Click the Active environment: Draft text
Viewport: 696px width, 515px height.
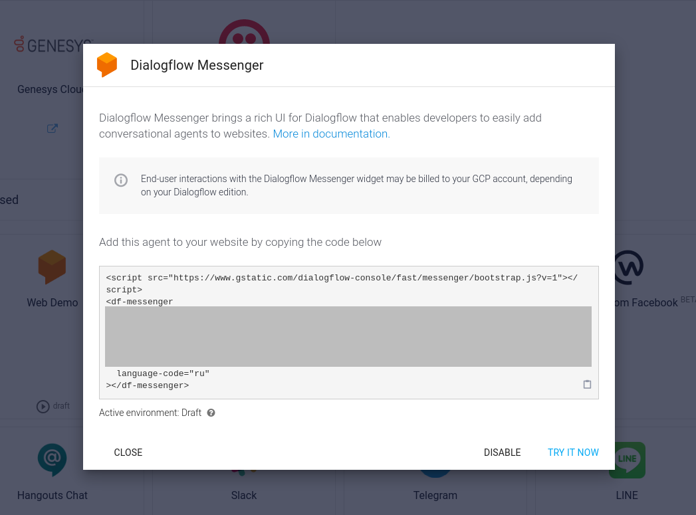(x=150, y=413)
